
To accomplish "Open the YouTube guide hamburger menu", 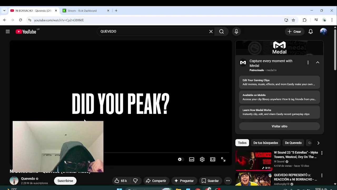I will click(x=8, y=31).
